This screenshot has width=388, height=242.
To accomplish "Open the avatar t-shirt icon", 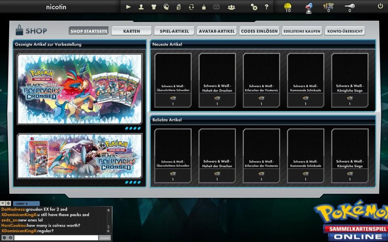I will click(x=154, y=7).
